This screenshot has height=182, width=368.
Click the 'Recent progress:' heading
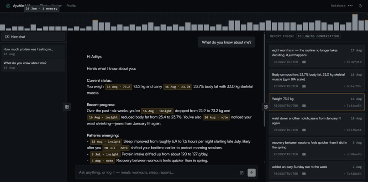coord(101,104)
